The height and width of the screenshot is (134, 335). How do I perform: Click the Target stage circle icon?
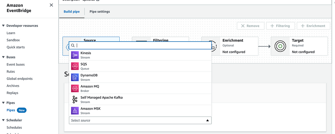pyautogui.click(x=280, y=46)
